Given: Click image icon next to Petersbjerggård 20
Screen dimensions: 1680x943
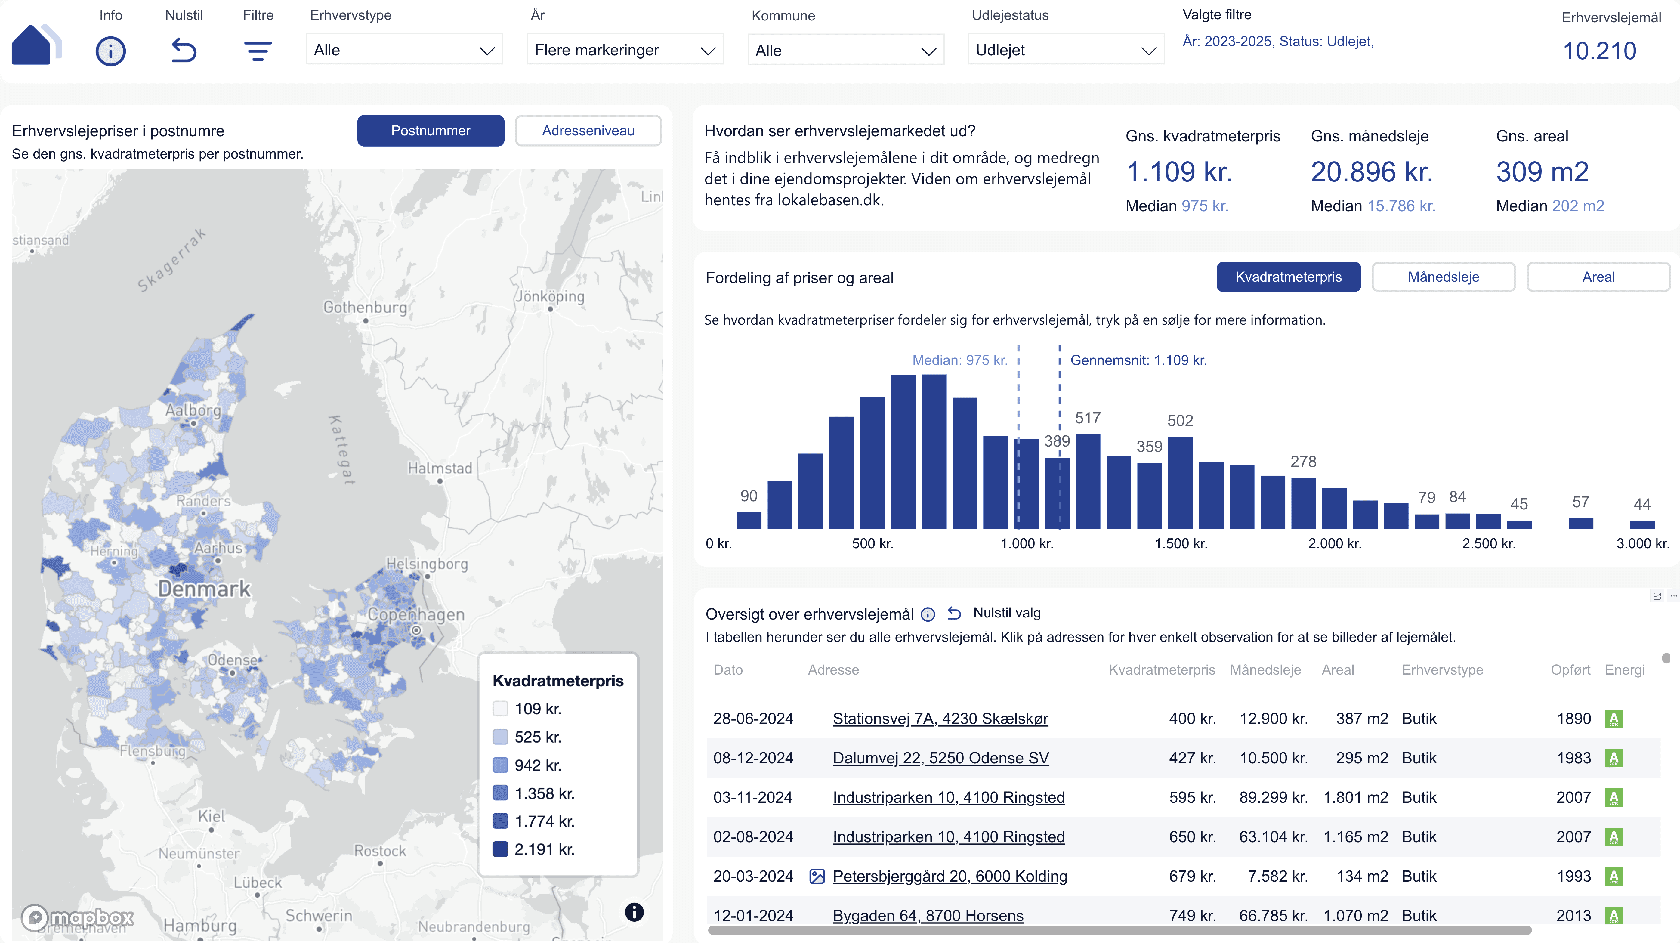Looking at the screenshot, I should tap(817, 876).
